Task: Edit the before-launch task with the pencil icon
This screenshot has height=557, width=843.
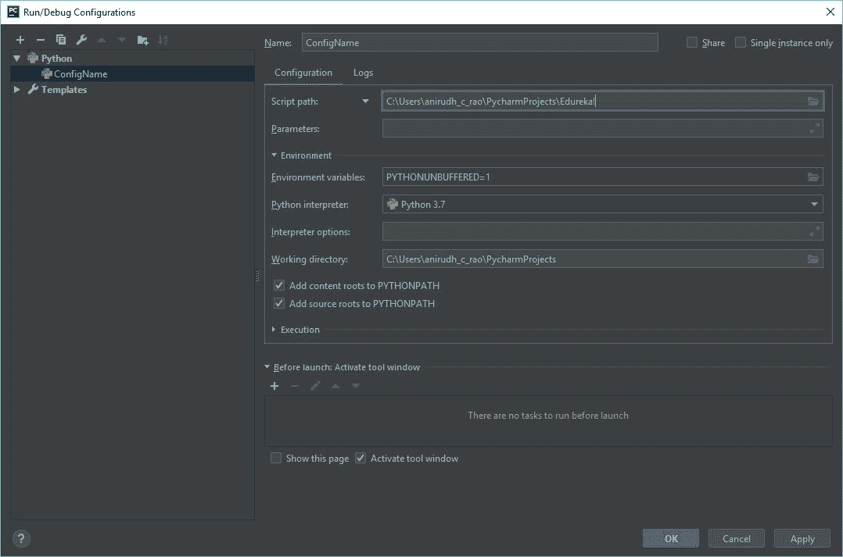Action: tap(315, 386)
